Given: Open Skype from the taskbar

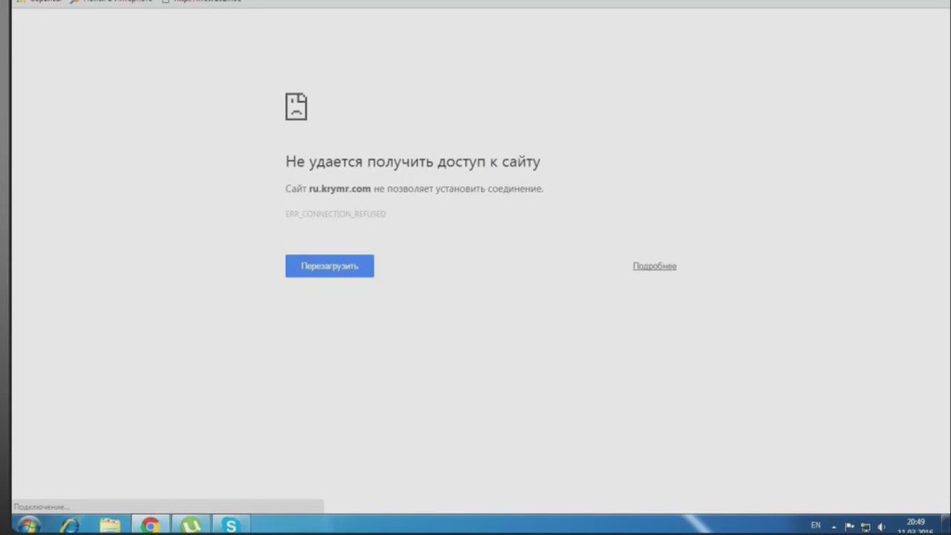Looking at the screenshot, I should [x=231, y=525].
